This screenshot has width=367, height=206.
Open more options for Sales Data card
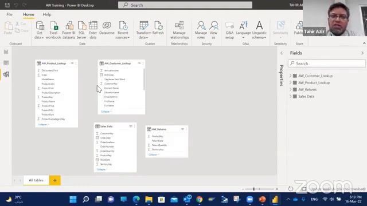coord(134,126)
